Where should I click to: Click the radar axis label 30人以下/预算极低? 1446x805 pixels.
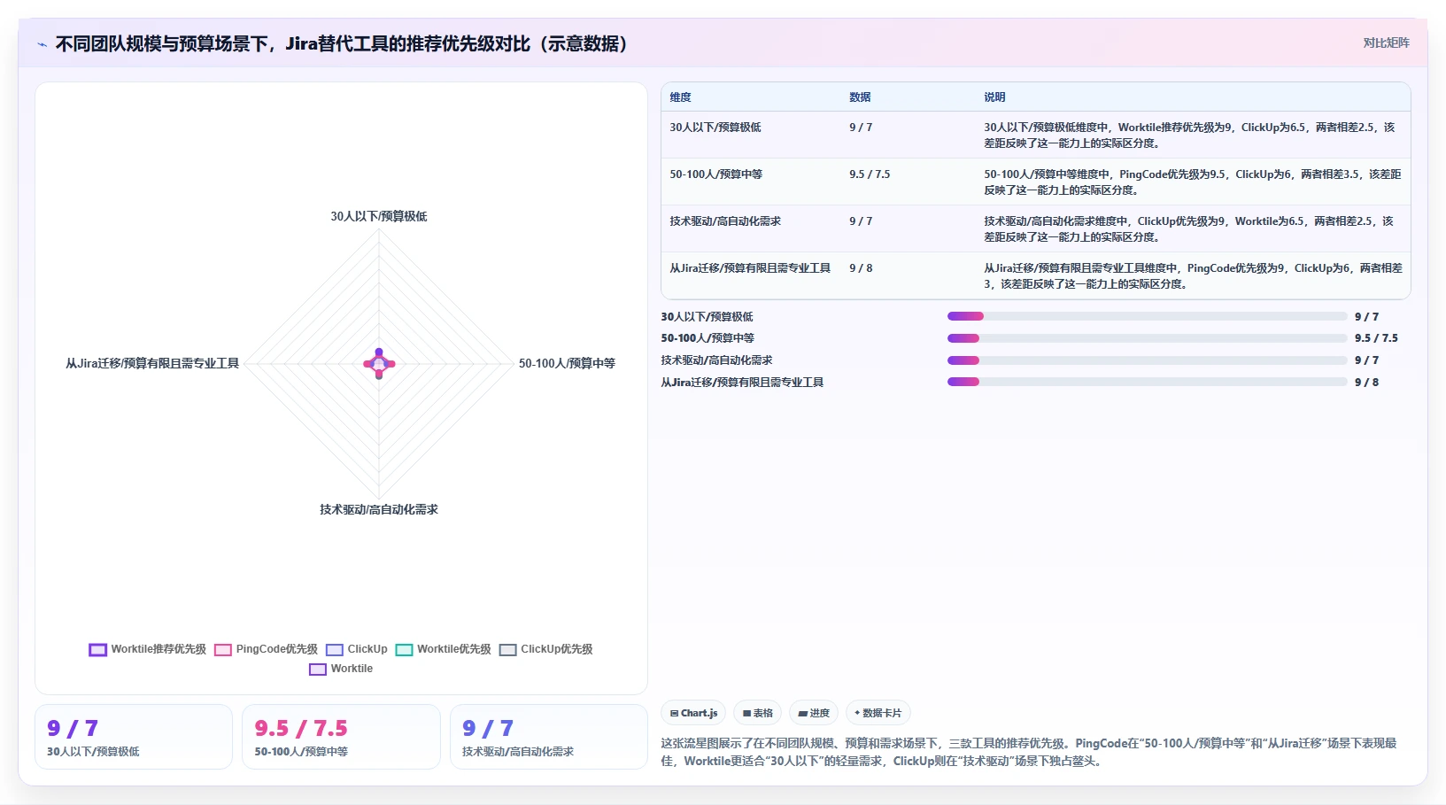pos(379,216)
